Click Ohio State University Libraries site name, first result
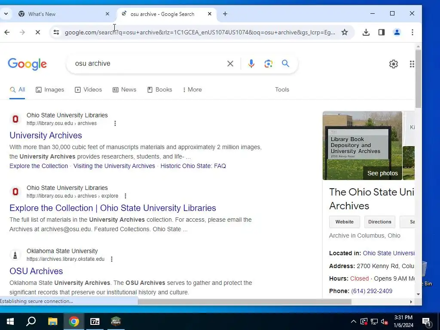 tap(67, 115)
